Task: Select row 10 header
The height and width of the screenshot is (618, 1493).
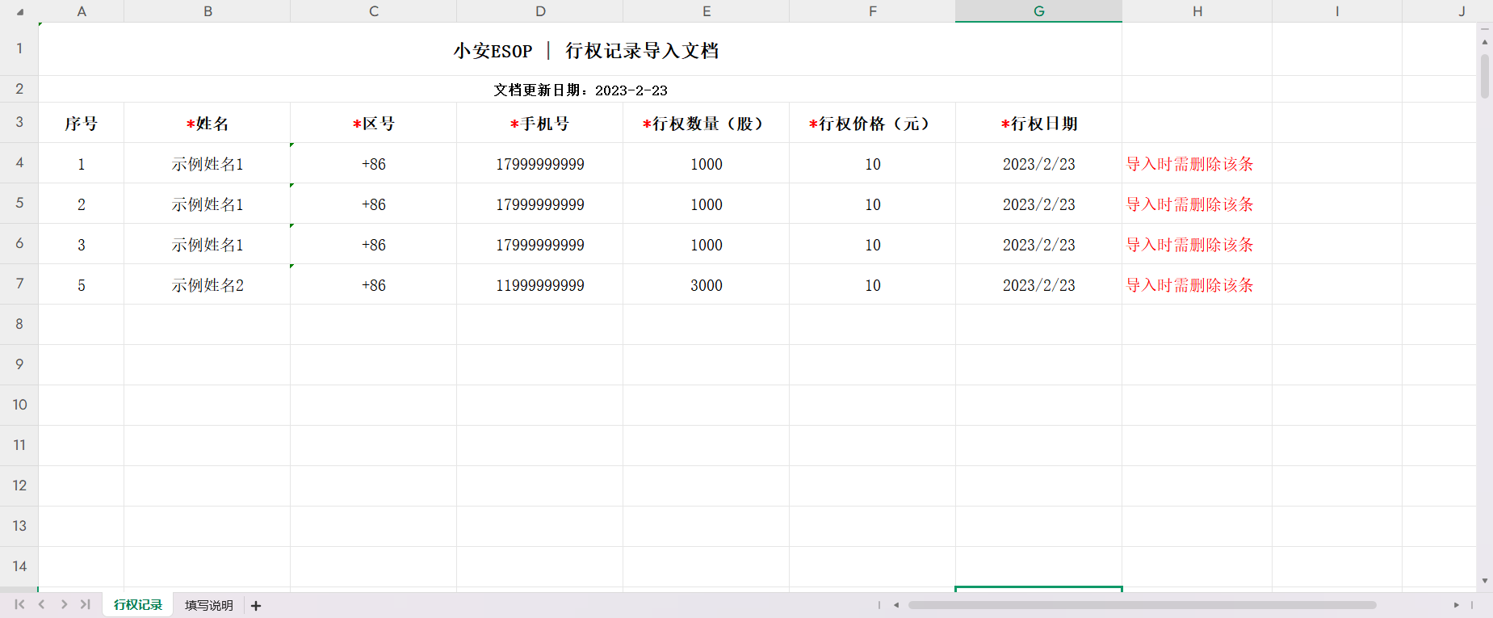Action: tap(19, 406)
